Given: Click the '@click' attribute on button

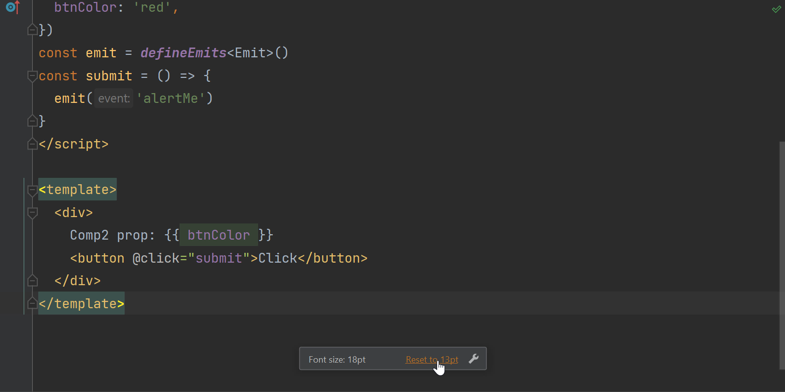Looking at the screenshot, I should 156,258.
